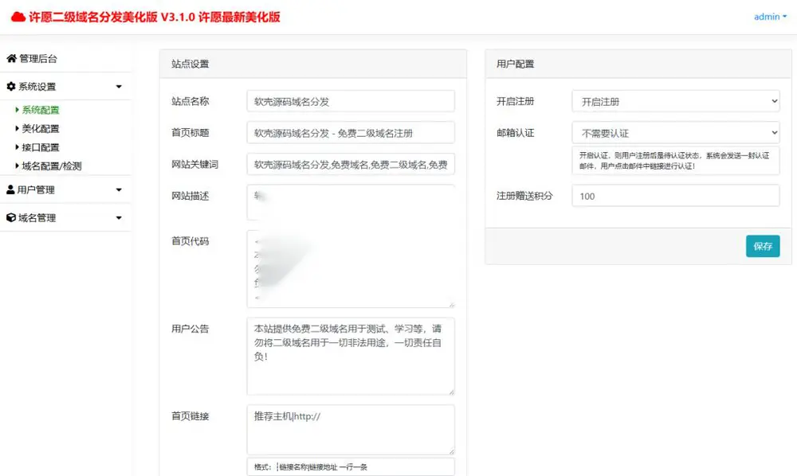Open the 邮箱认证 select box
The width and height of the screenshot is (797, 476).
tap(676, 133)
